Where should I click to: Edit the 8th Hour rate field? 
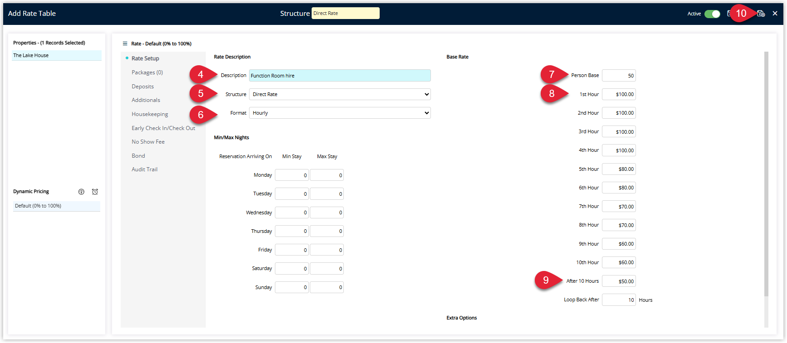point(619,225)
